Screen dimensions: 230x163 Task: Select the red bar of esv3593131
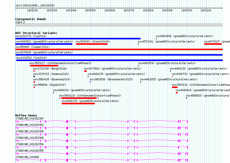[175, 87]
